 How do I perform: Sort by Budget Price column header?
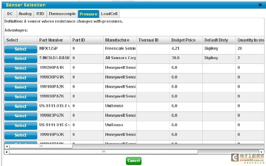186,40
